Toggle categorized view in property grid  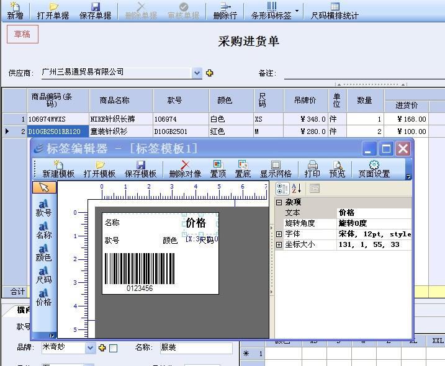tap(282, 189)
